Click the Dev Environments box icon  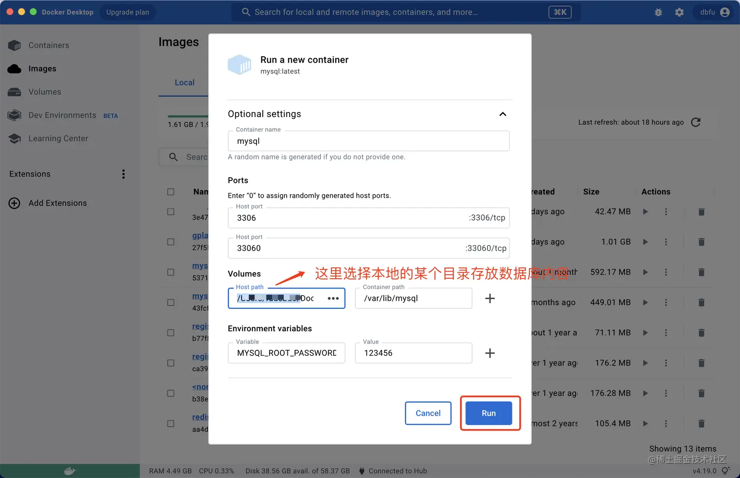pyautogui.click(x=15, y=115)
